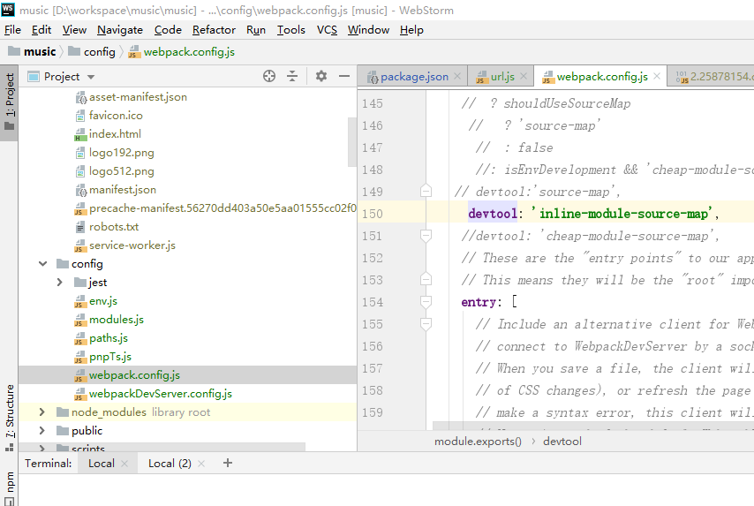
Task: Open the Refactor menu
Action: pyautogui.click(x=214, y=30)
